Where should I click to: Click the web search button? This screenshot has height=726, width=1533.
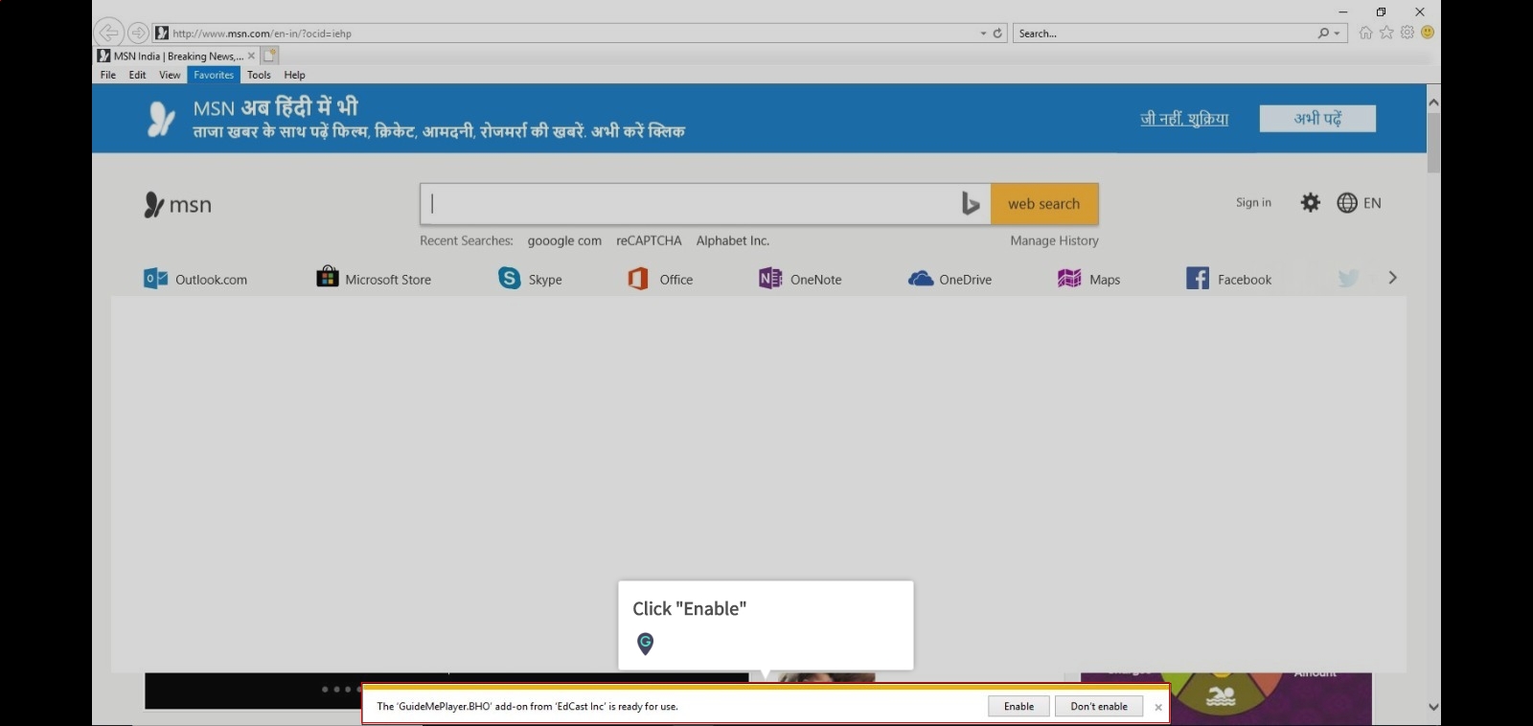pyautogui.click(x=1044, y=204)
